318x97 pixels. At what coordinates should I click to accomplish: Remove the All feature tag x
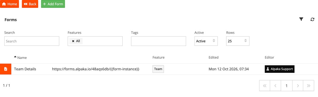[73, 41]
